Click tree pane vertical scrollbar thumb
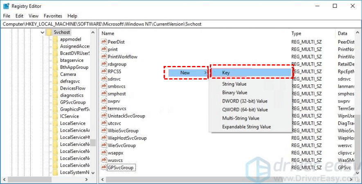362x184 pixels. tap(93, 143)
